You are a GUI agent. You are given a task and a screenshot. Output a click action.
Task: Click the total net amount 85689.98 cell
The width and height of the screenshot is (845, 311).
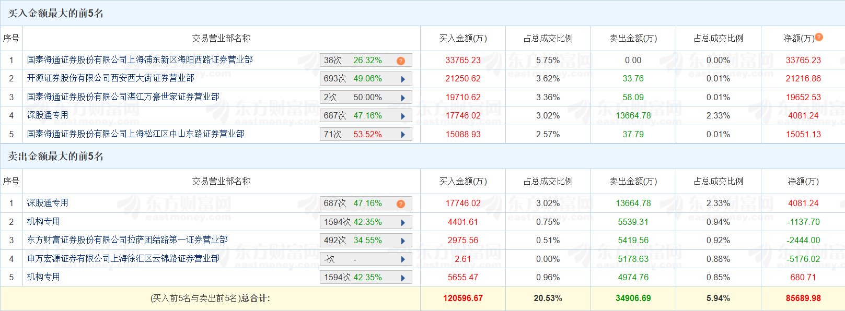point(803,298)
